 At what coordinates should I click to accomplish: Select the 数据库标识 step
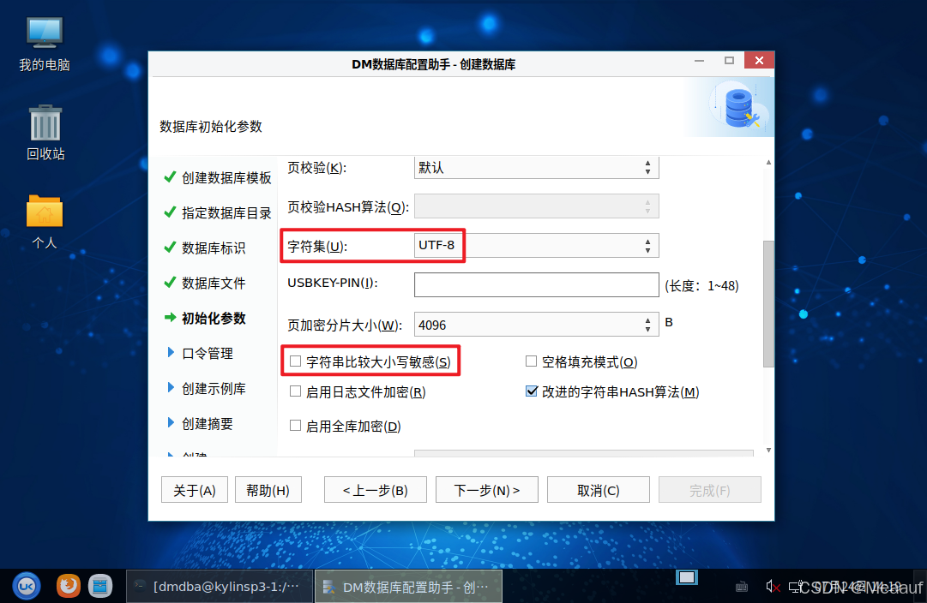214,248
